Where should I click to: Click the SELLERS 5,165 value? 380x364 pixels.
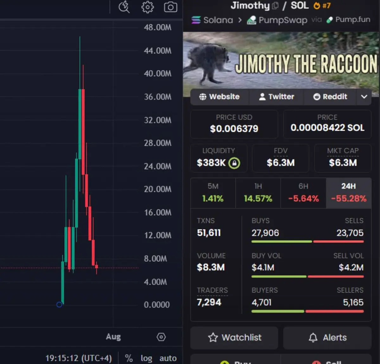353,302
